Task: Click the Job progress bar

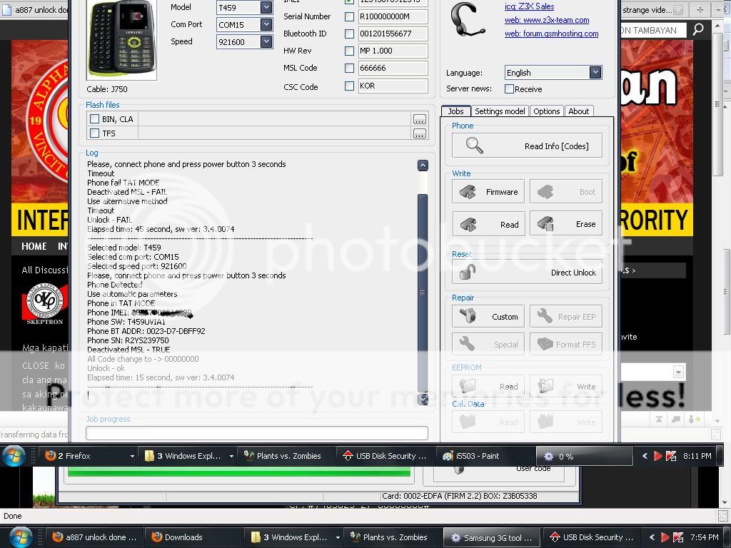Action: pos(257,433)
